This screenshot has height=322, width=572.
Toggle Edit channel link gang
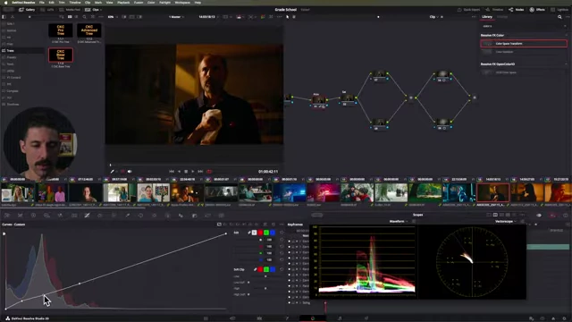coord(249,233)
